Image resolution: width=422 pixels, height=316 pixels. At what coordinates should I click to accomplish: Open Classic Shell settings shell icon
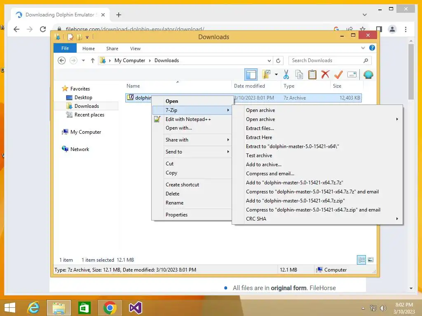(x=368, y=74)
